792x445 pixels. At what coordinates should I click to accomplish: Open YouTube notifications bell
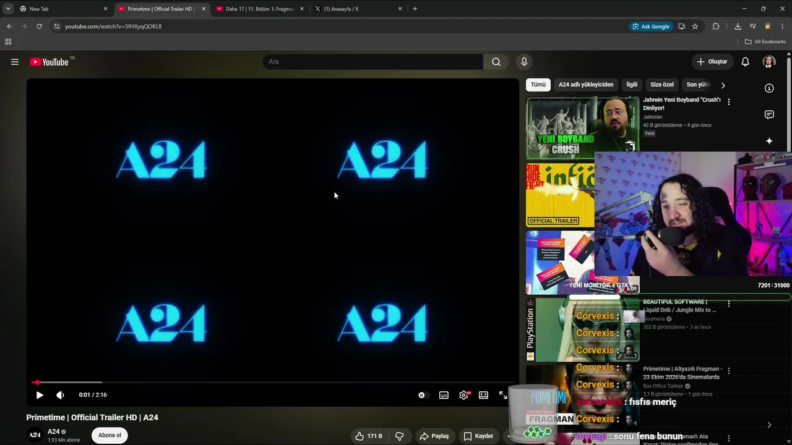coord(746,62)
